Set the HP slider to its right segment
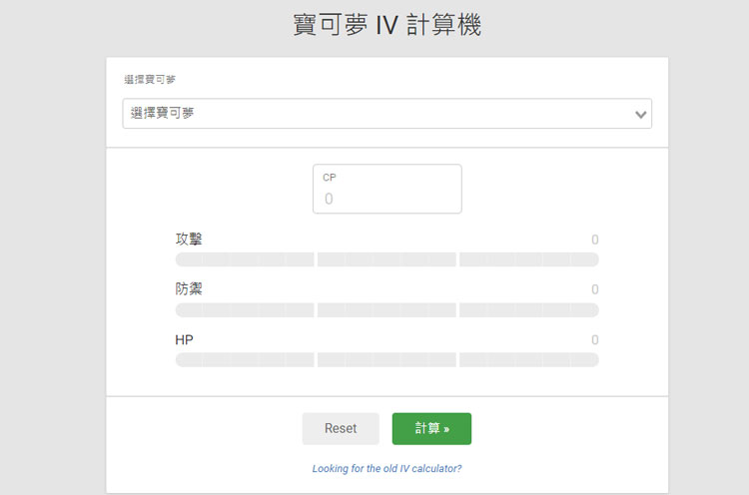749x495 pixels. click(x=528, y=359)
